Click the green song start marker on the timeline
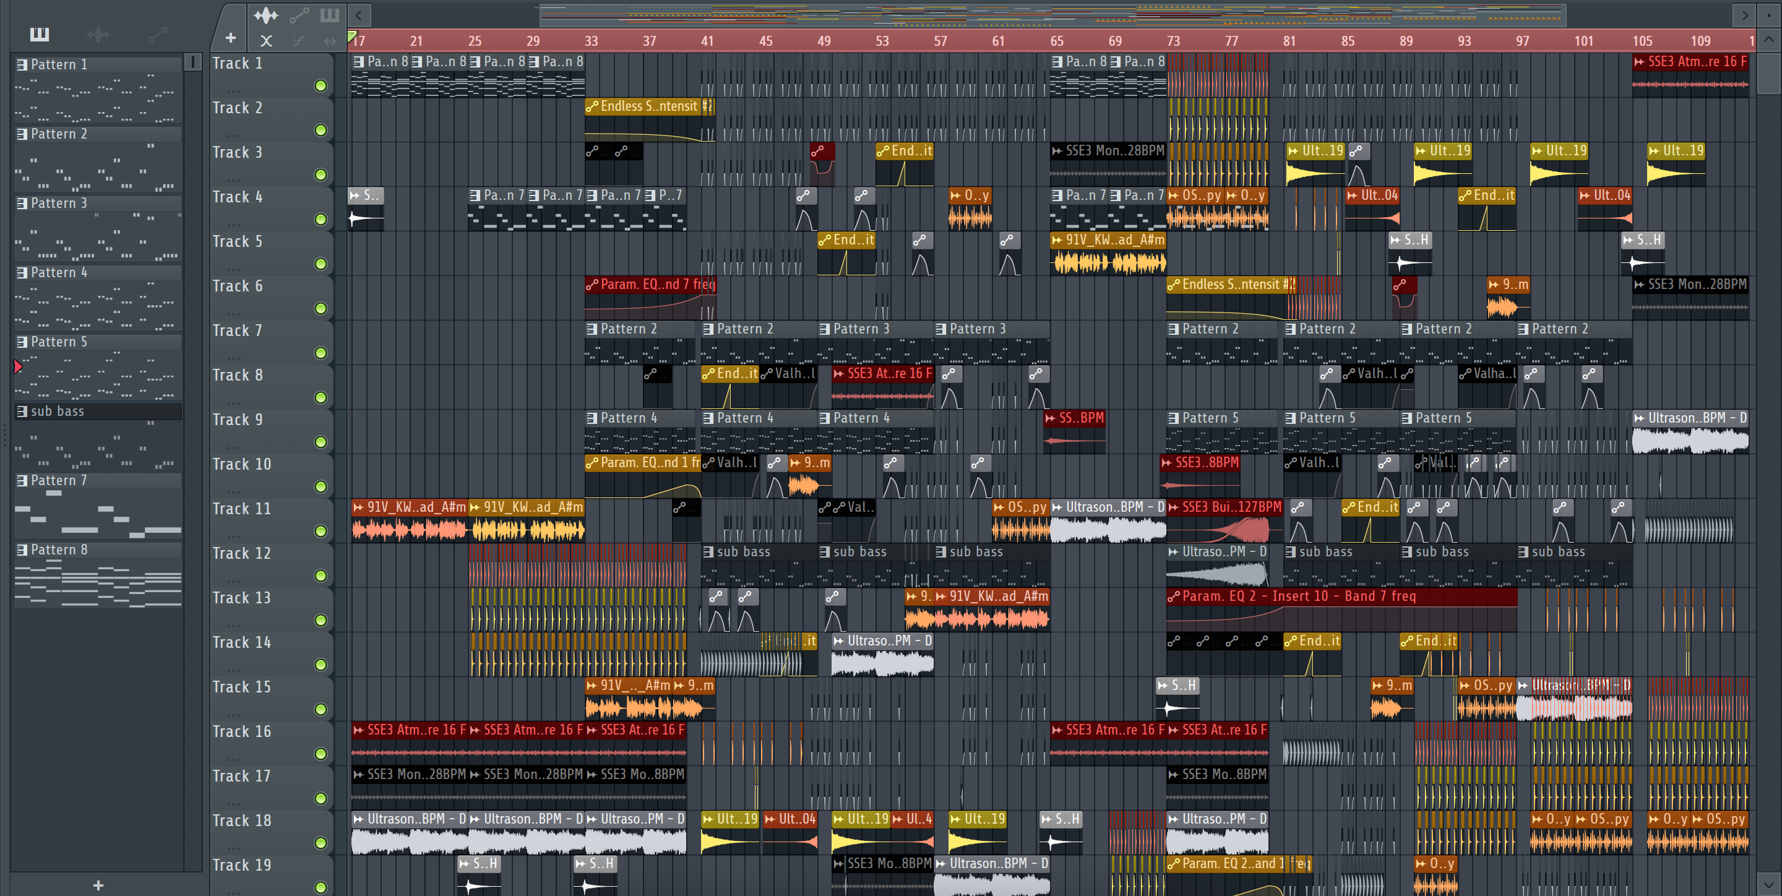 tap(351, 36)
